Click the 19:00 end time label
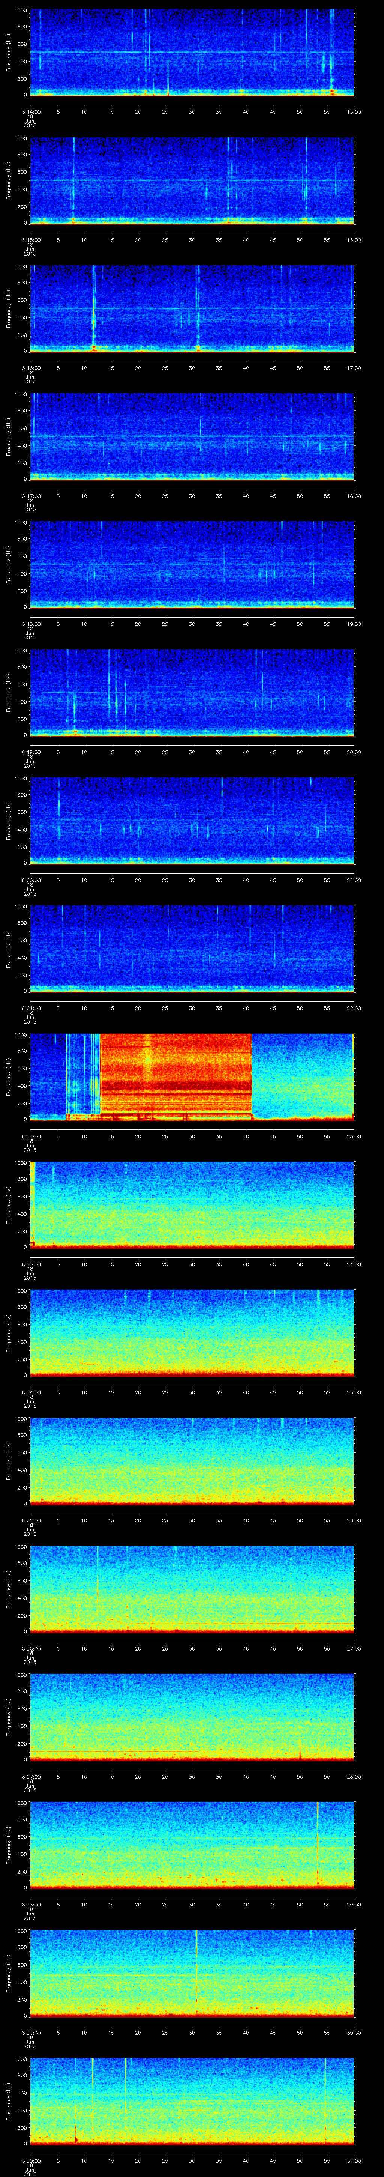 (354, 624)
